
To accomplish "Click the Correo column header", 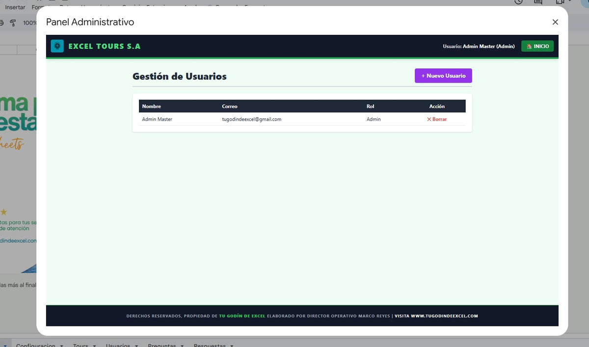I will [x=230, y=107].
